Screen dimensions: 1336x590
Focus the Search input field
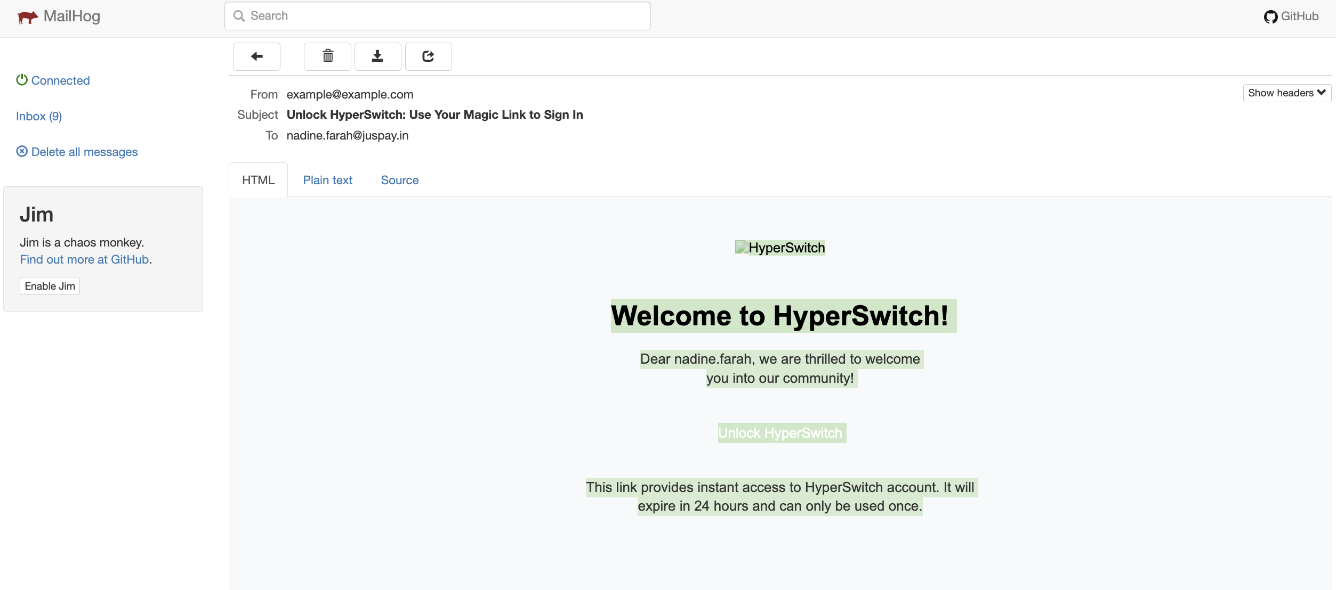(448, 16)
